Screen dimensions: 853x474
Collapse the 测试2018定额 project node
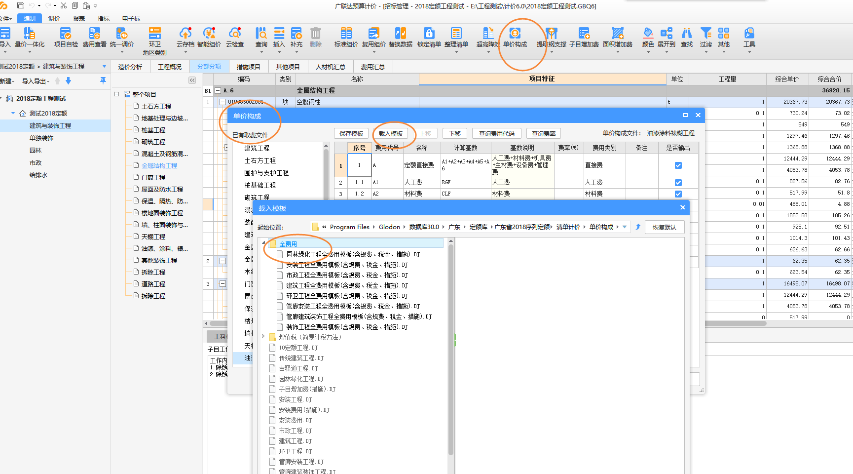(13, 113)
